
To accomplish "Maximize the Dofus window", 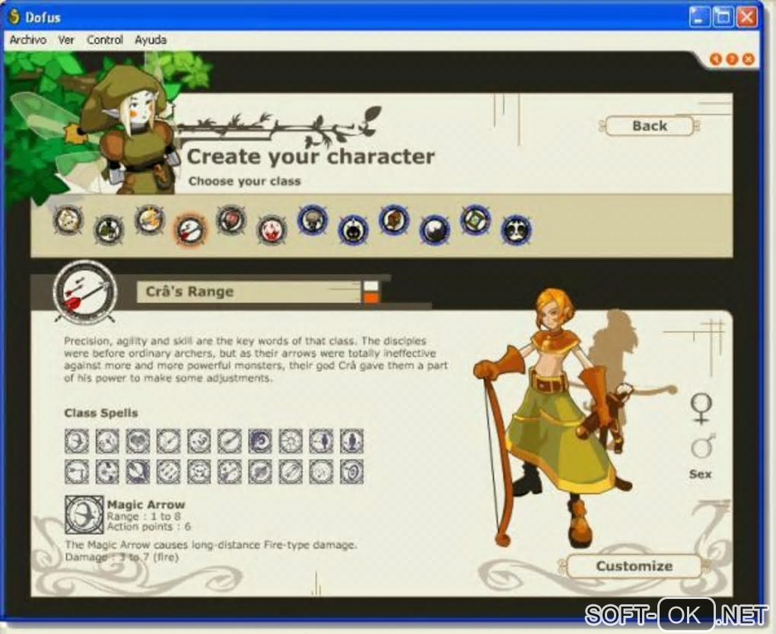I will click(723, 17).
